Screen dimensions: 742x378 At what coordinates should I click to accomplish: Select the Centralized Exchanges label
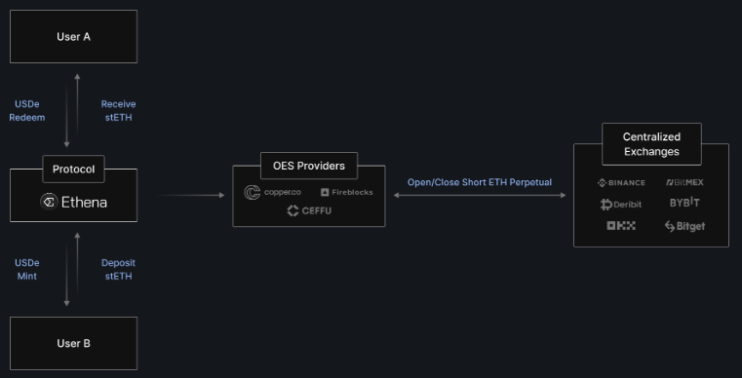(x=651, y=144)
